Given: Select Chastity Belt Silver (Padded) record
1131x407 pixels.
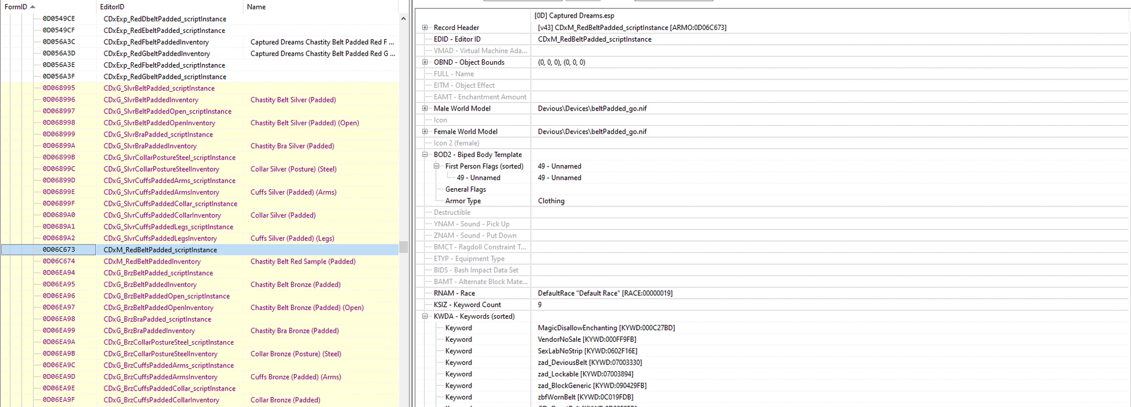Looking at the screenshot, I should pos(200,100).
